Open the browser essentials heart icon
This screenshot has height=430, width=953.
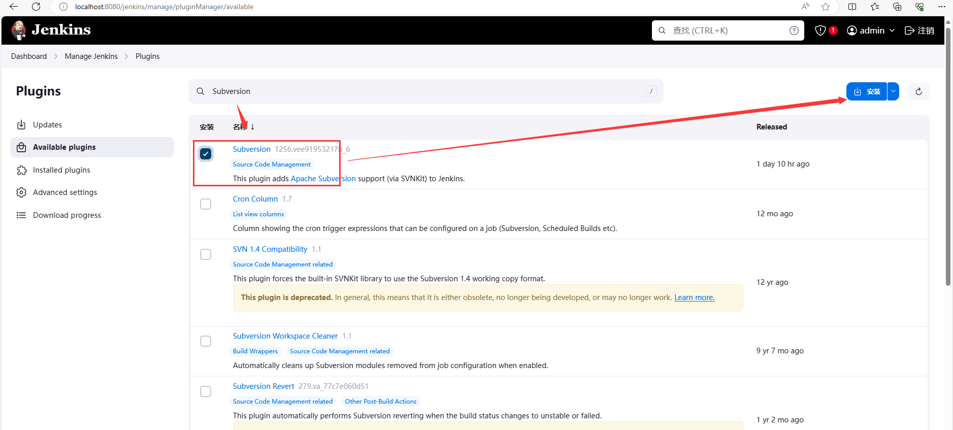919,7
